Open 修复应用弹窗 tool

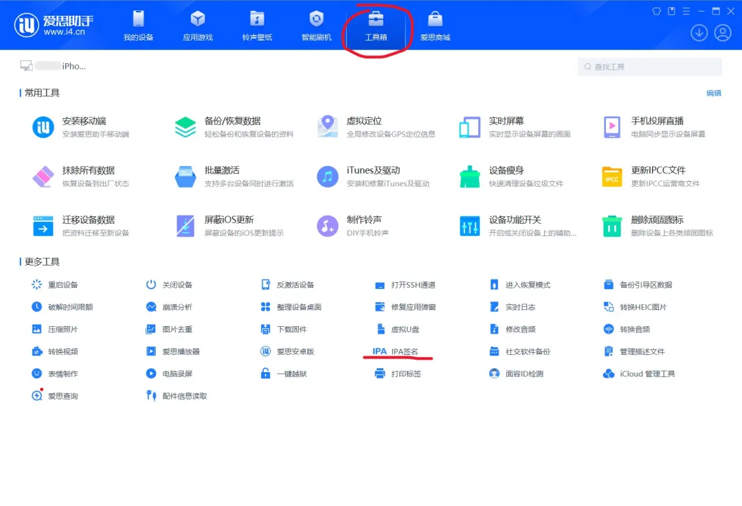click(x=405, y=307)
